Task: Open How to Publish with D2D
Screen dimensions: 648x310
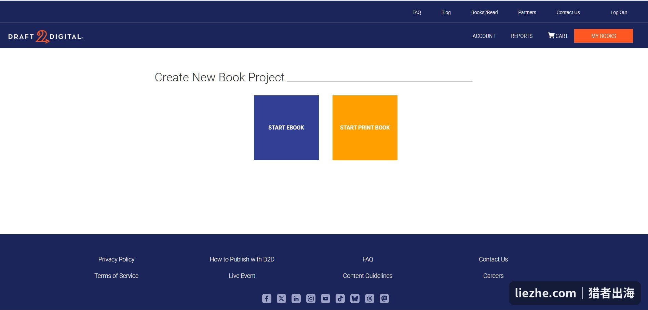Action: pos(242,259)
